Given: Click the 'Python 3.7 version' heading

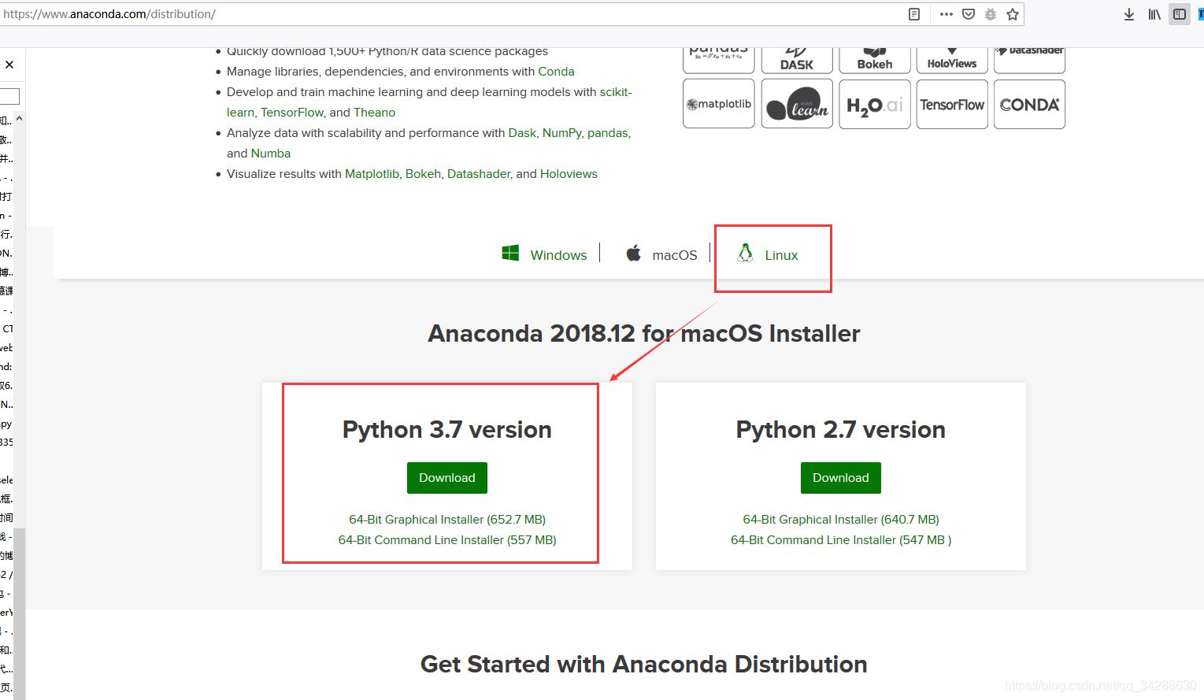Looking at the screenshot, I should pos(447,429).
